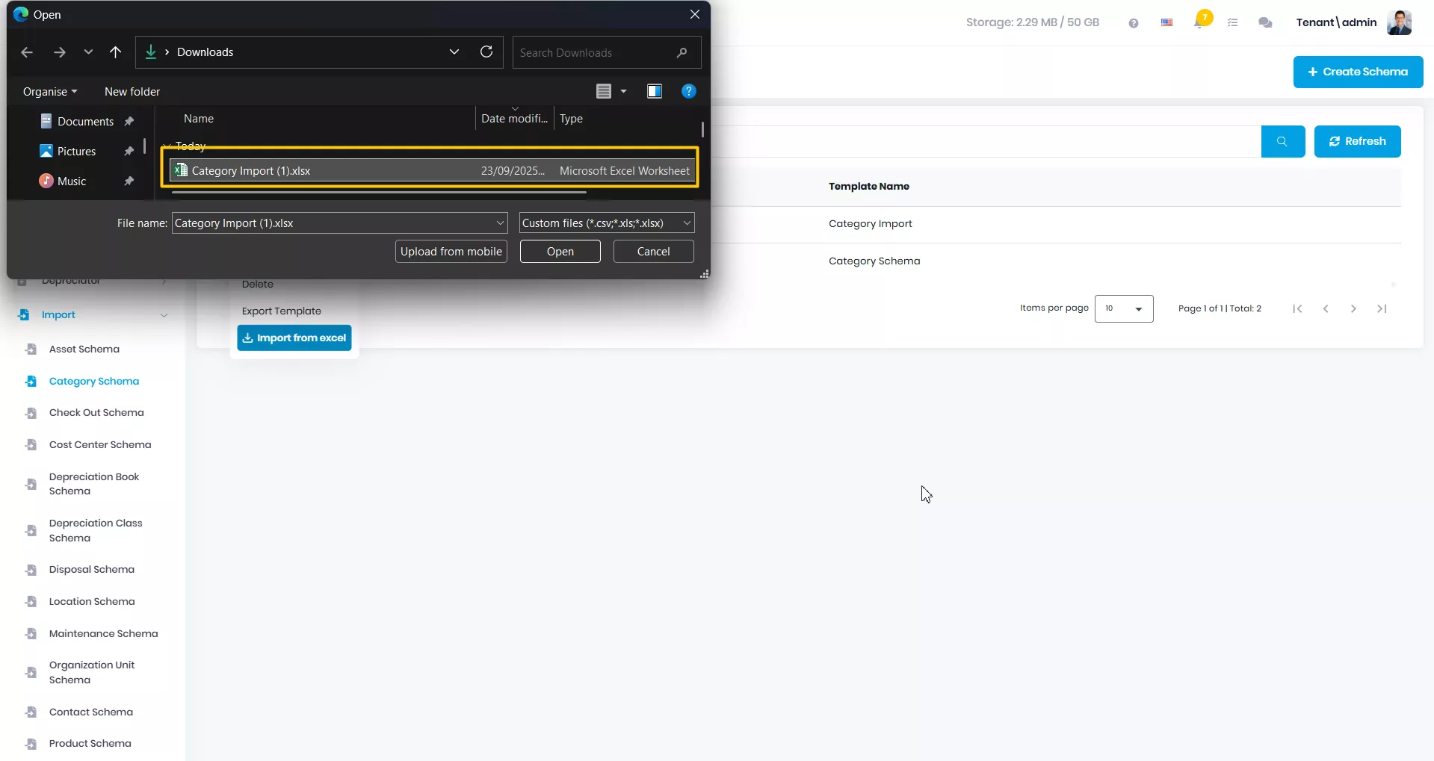Image resolution: width=1434 pixels, height=761 pixels.
Task: Open the help question mark icon
Action: point(1134,23)
